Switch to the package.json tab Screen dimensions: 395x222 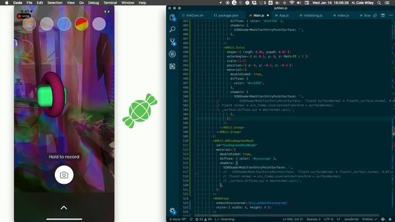227,15
